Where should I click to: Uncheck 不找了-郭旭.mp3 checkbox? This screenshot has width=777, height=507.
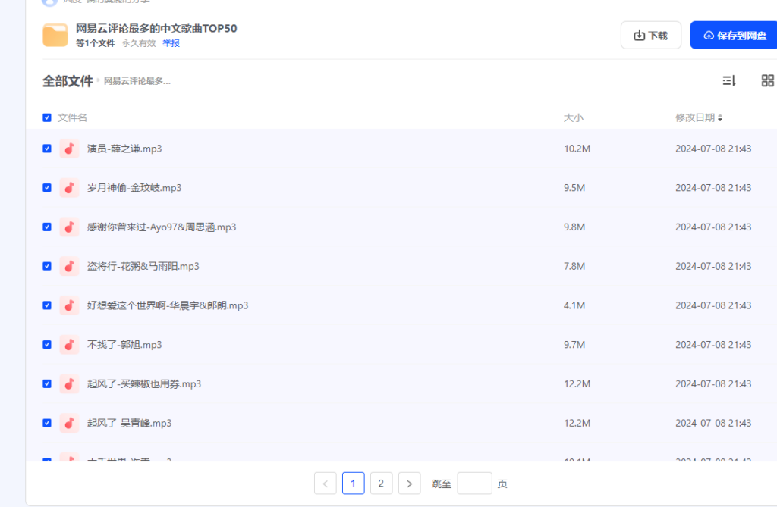(47, 345)
